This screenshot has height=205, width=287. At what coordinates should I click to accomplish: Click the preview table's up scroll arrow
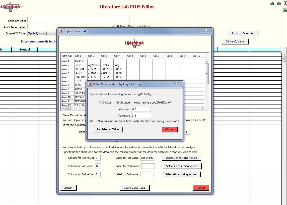[207, 61]
